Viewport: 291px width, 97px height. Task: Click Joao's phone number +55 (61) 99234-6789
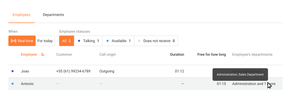73,71
